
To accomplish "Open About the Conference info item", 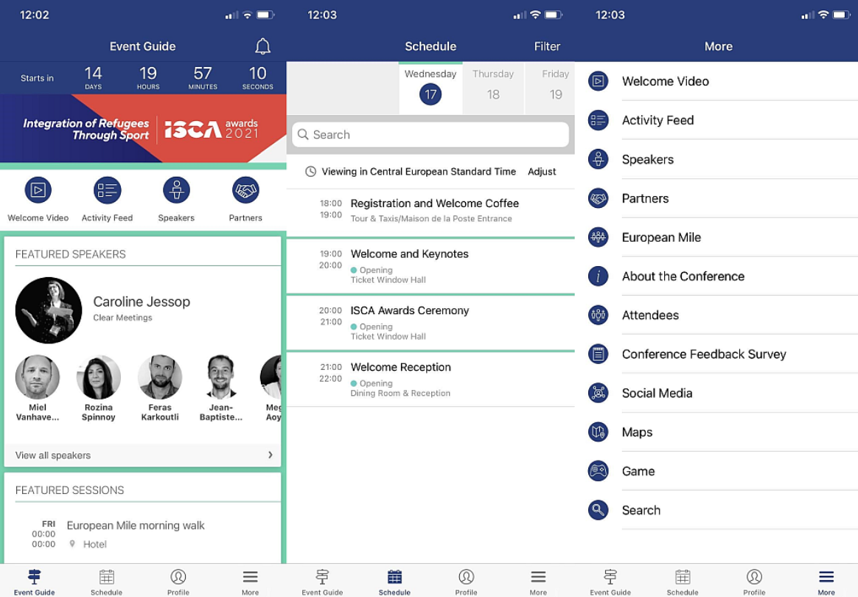I will tap(683, 276).
